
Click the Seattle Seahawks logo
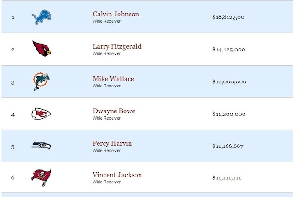[x=41, y=146]
